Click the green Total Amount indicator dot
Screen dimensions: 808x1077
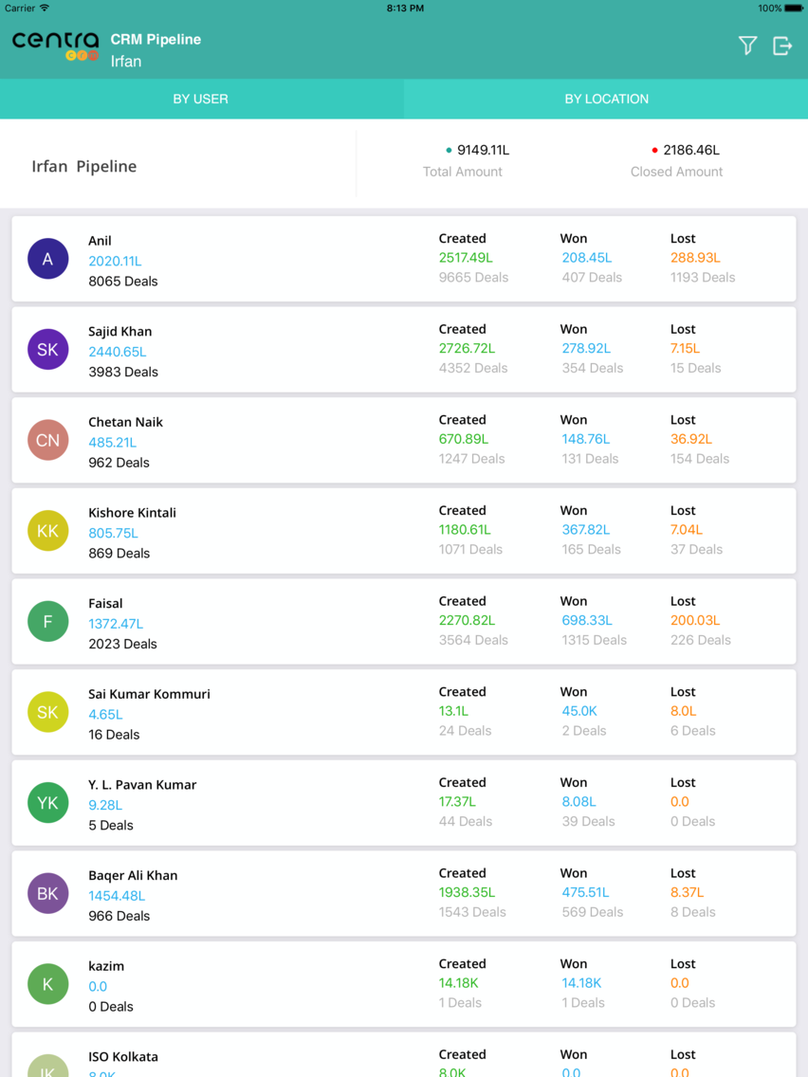pos(448,149)
